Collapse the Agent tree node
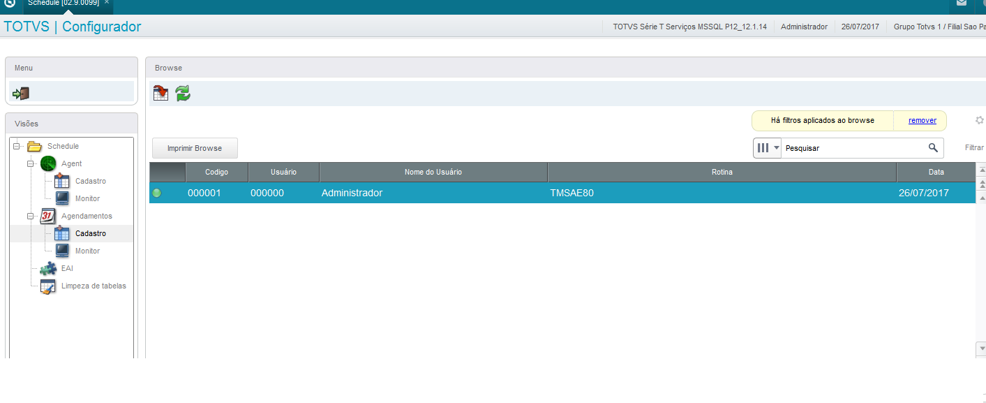 (x=31, y=163)
